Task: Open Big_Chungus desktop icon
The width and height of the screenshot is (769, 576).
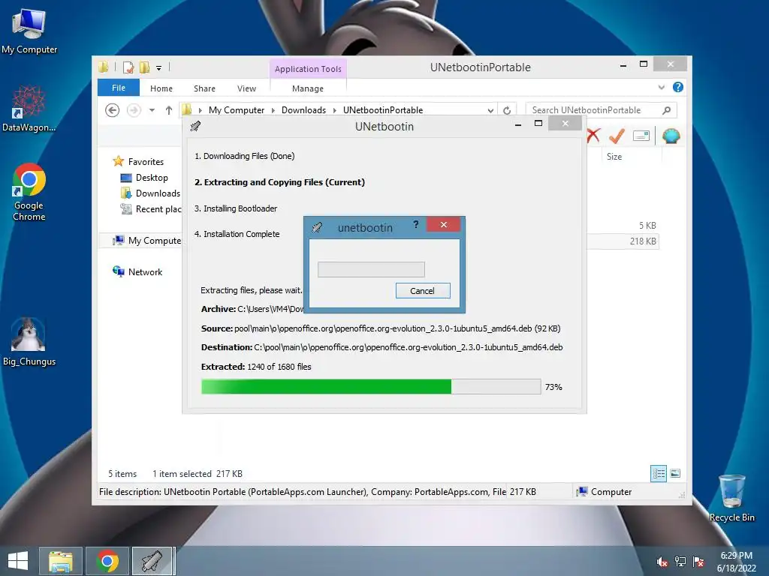Action: click(29, 341)
